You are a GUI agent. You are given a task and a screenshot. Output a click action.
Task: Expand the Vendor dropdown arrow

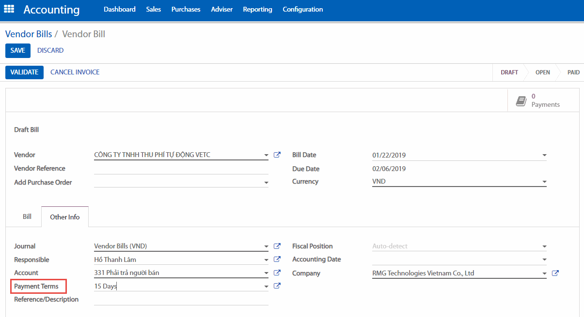[x=266, y=156]
